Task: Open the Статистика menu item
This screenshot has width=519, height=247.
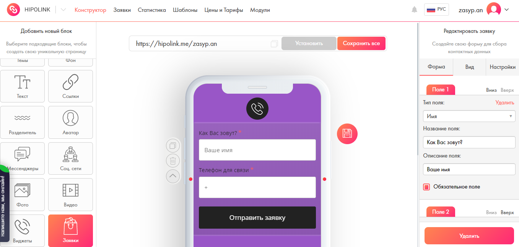Action: pos(152,10)
